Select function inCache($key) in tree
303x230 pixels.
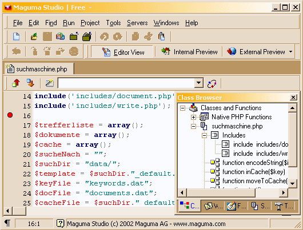[254, 172]
